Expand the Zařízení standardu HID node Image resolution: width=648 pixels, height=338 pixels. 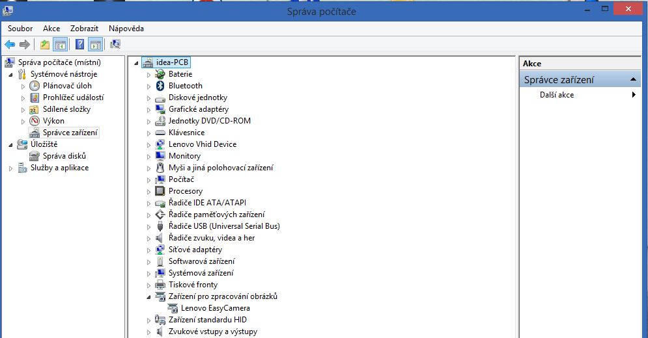point(148,320)
